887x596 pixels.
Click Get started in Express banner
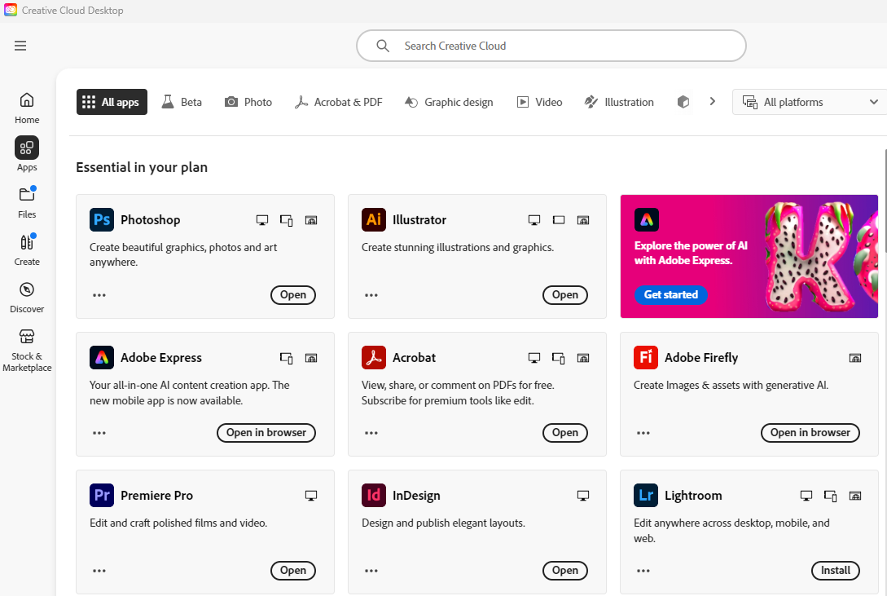tap(671, 295)
